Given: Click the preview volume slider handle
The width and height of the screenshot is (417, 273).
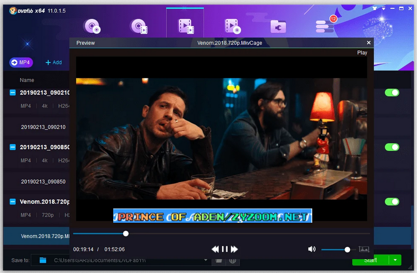Looking at the screenshot, I should pyautogui.click(x=347, y=249).
